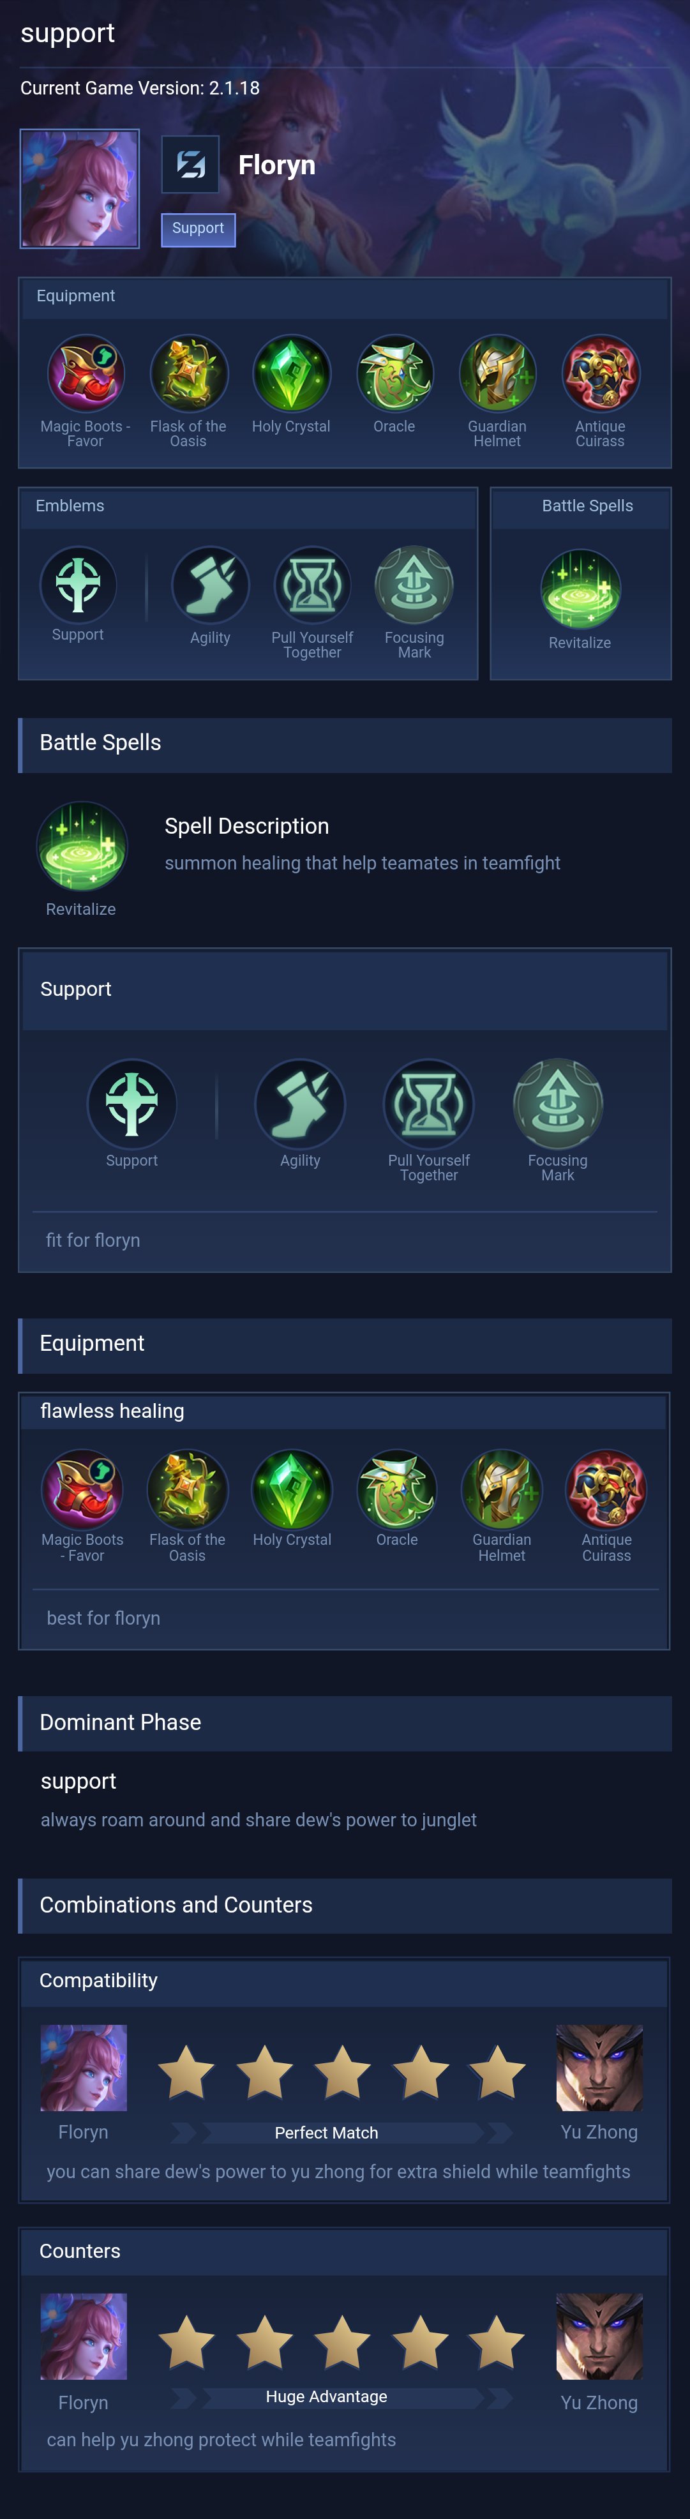
Task: Open Floryn's hero portrait at the top
Action: tap(80, 189)
